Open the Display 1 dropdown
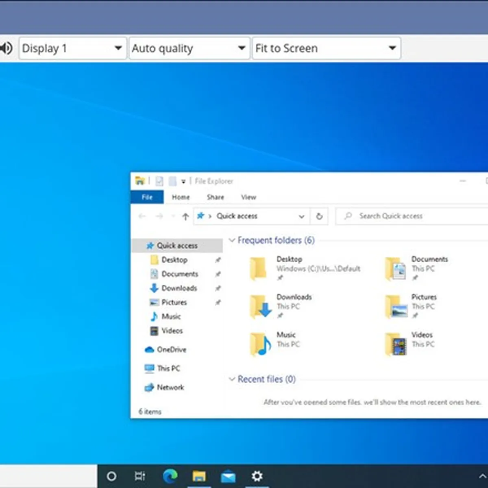Screen dimensions: 488x488 [72, 48]
